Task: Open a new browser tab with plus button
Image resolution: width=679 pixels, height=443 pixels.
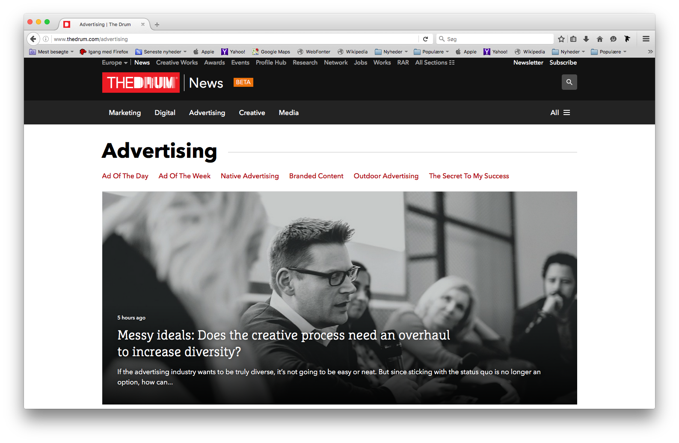Action: 157,25
